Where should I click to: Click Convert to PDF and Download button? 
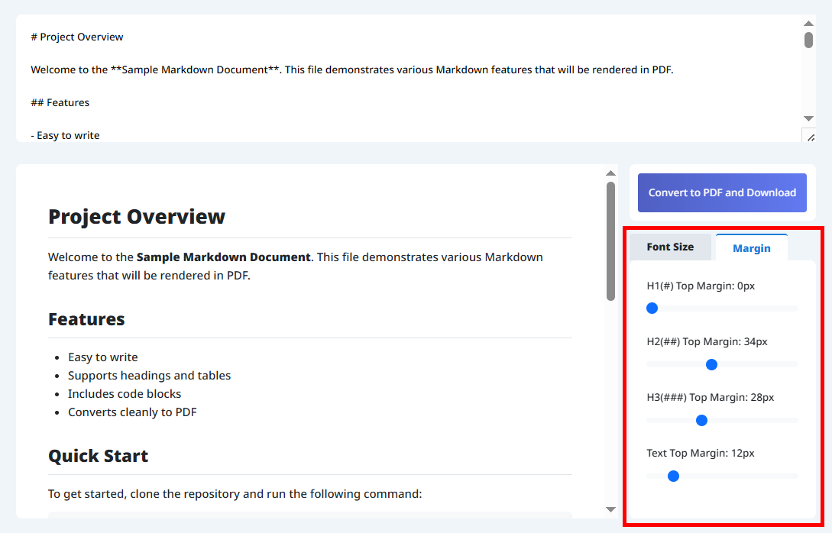click(722, 192)
